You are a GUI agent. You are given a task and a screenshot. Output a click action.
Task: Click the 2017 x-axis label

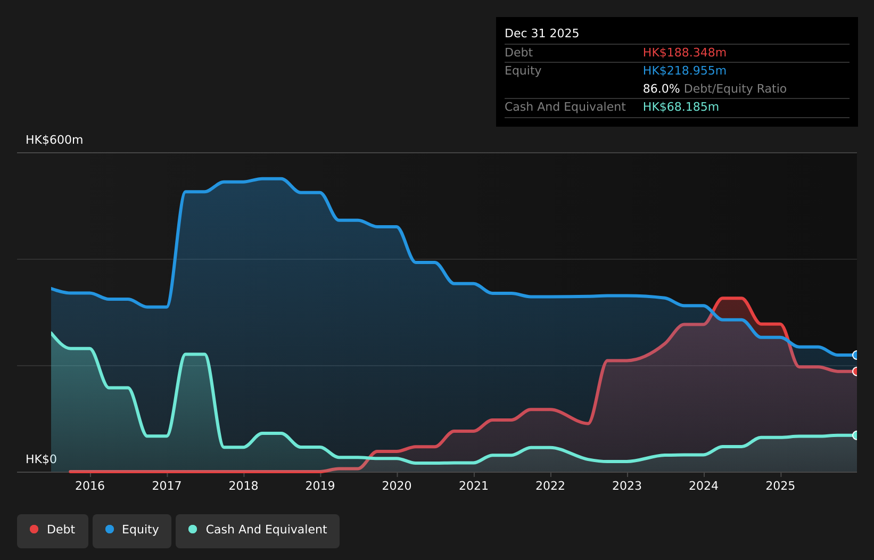[x=167, y=485]
